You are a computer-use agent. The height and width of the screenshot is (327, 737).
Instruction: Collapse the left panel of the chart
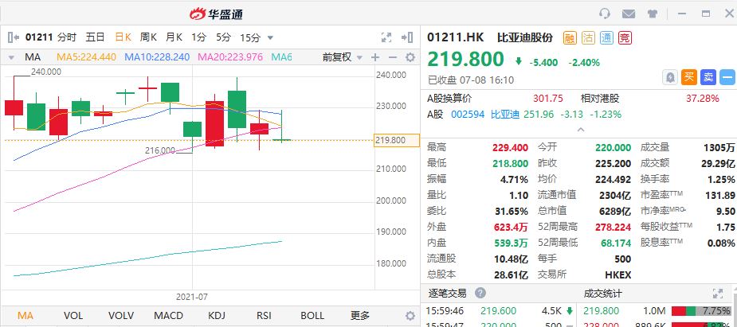pos(14,37)
